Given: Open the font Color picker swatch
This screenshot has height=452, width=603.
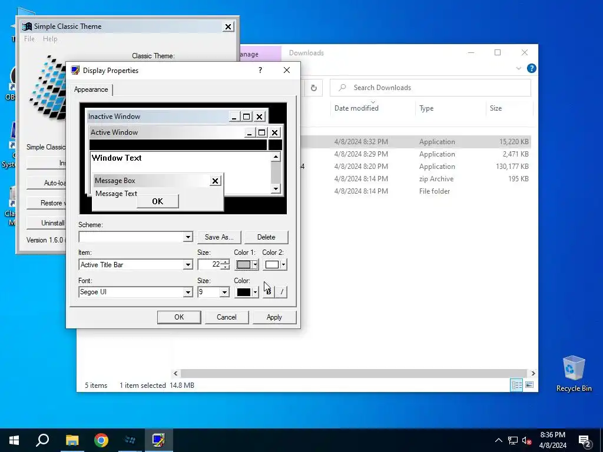Looking at the screenshot, I should point(247,292).
